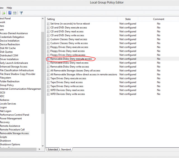179x158 pixels.
Task: Sort by the Setting column header
Action: point(81,19)
